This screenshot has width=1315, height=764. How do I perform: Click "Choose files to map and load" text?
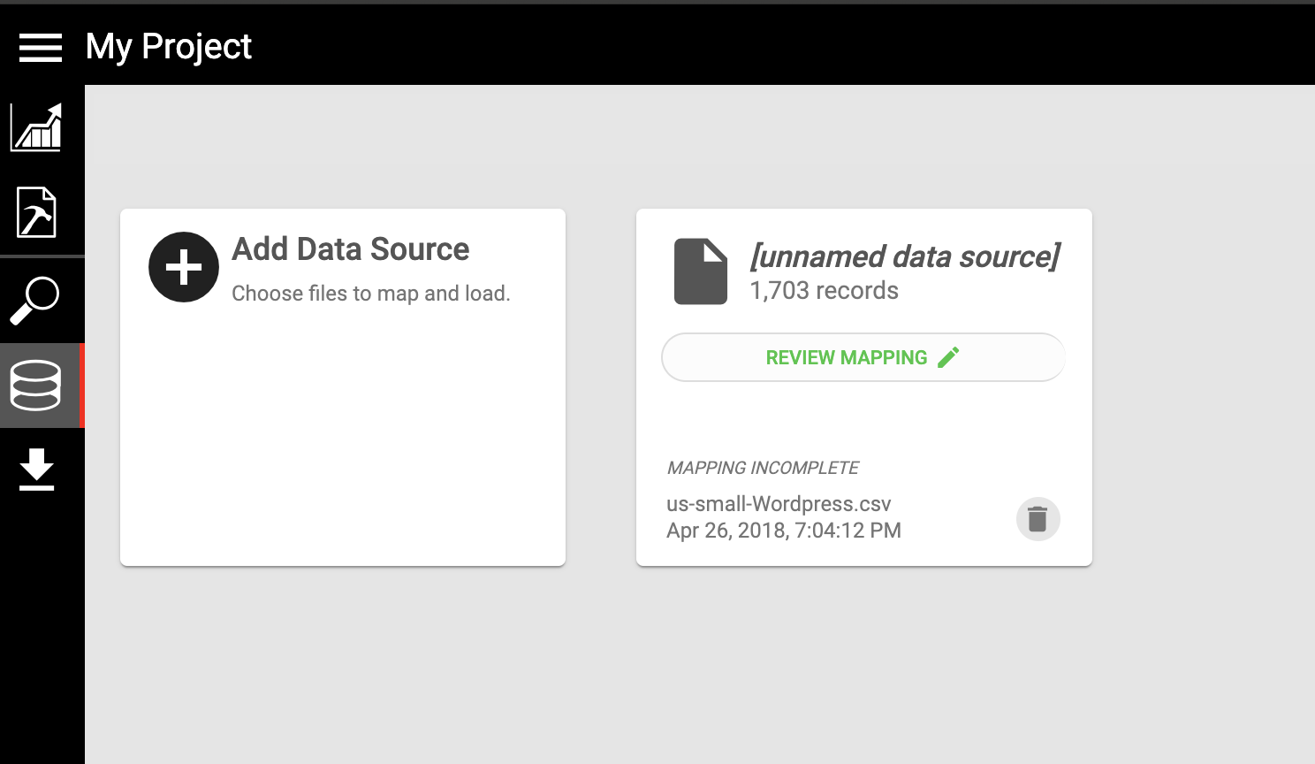(370, 294)
